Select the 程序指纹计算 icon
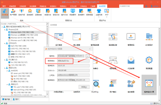 149,85
